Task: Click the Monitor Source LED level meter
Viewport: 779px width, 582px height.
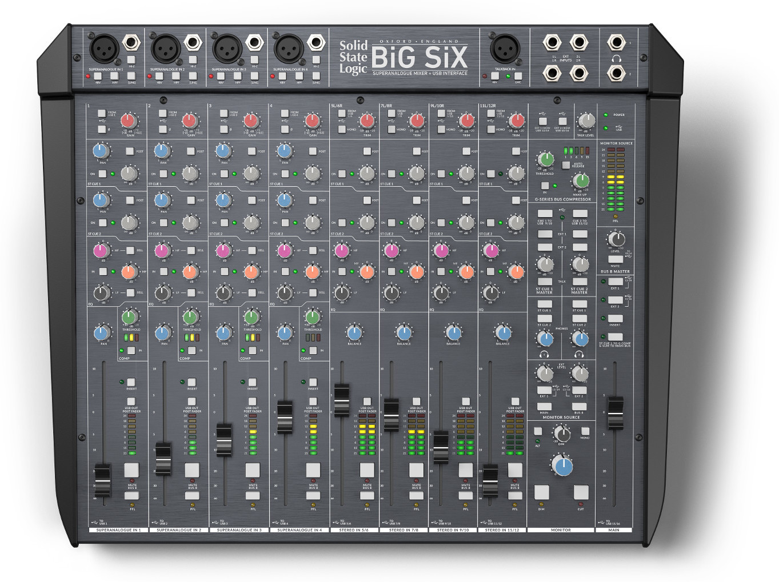Action: [616, 179]
